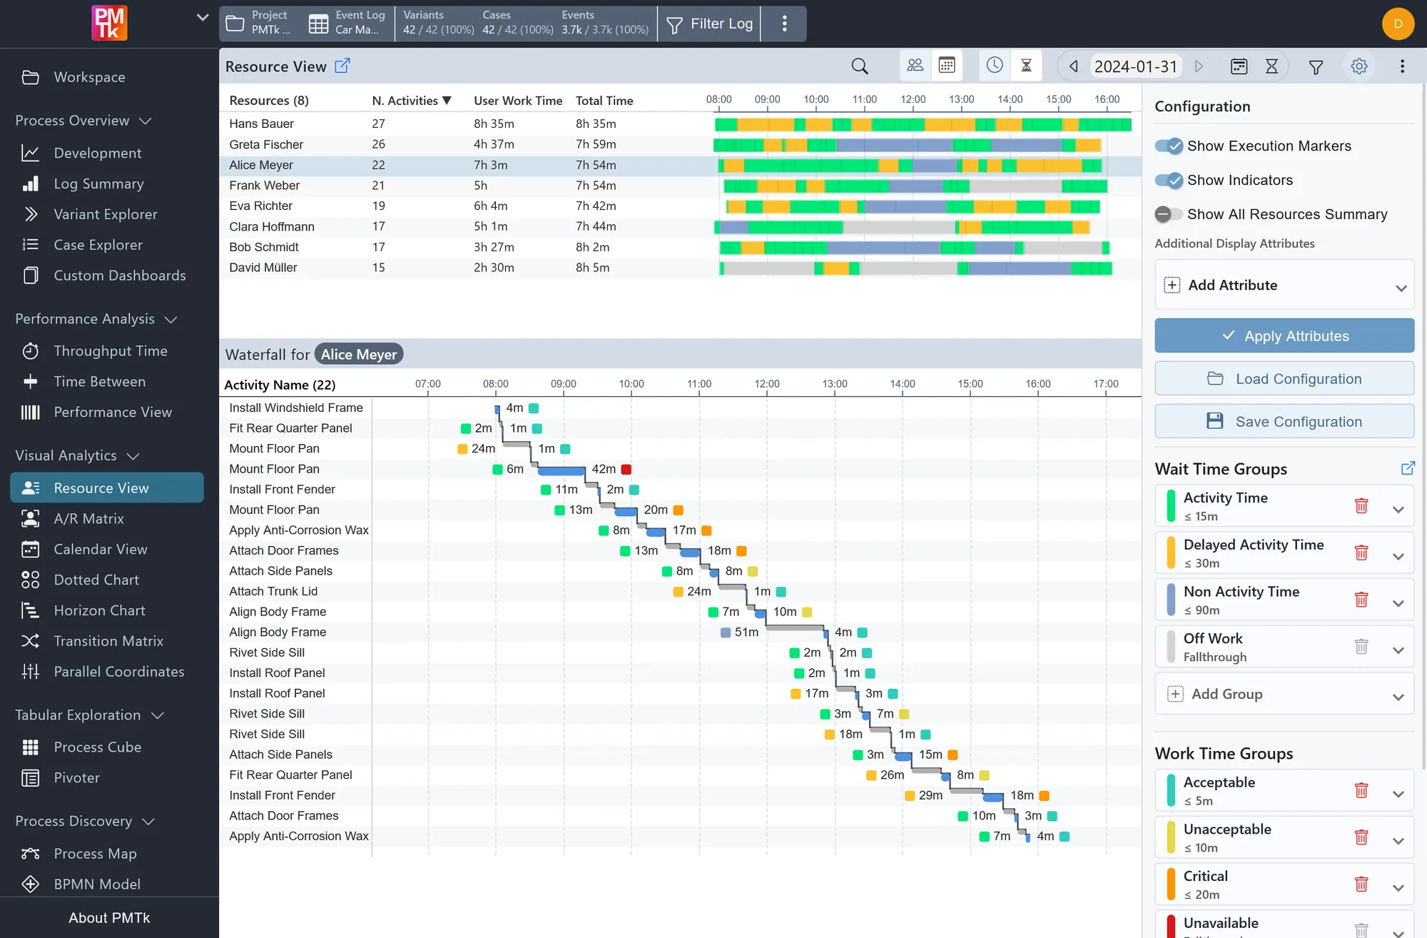Toggle Show Execution Markers switch
The height and width of the screenshot is (938, 1427).
pyautogui.click(x=1169, y=146)
